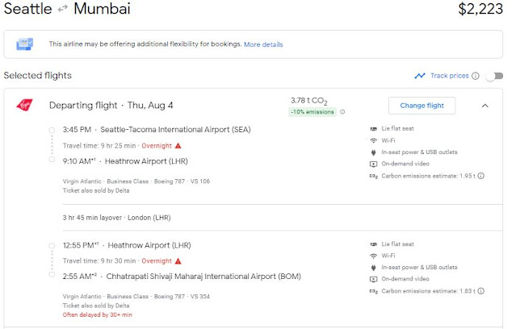Click the -10% emissions badge
This screenshot has width=516, height=329.
click(313, 112)
